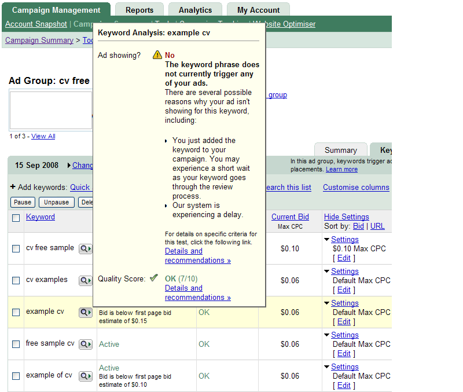463x392 pixels.
Task: Click the ad preview box under Ad Group
Action: point(51,111)
